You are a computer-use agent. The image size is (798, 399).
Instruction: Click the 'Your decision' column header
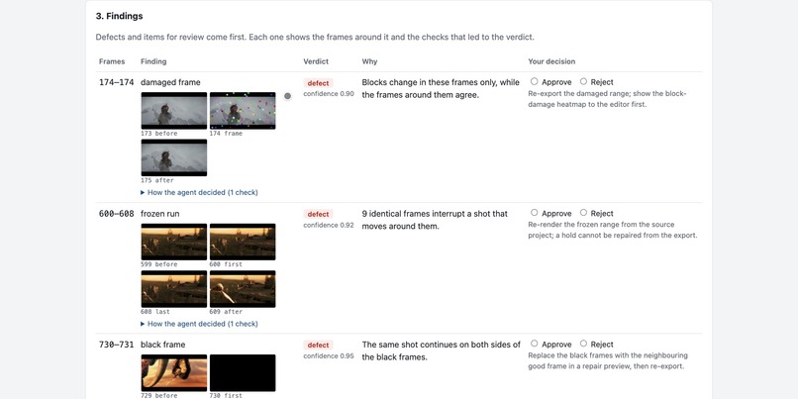point(551,61)
